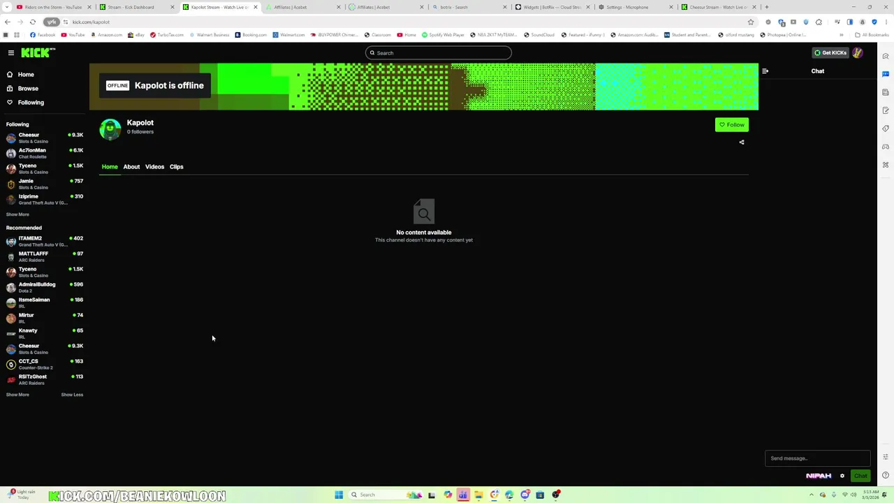The height and width of the screenshot is (503, 894).
Task: Open RSITzGhost recommended channel
Action: 44,379
